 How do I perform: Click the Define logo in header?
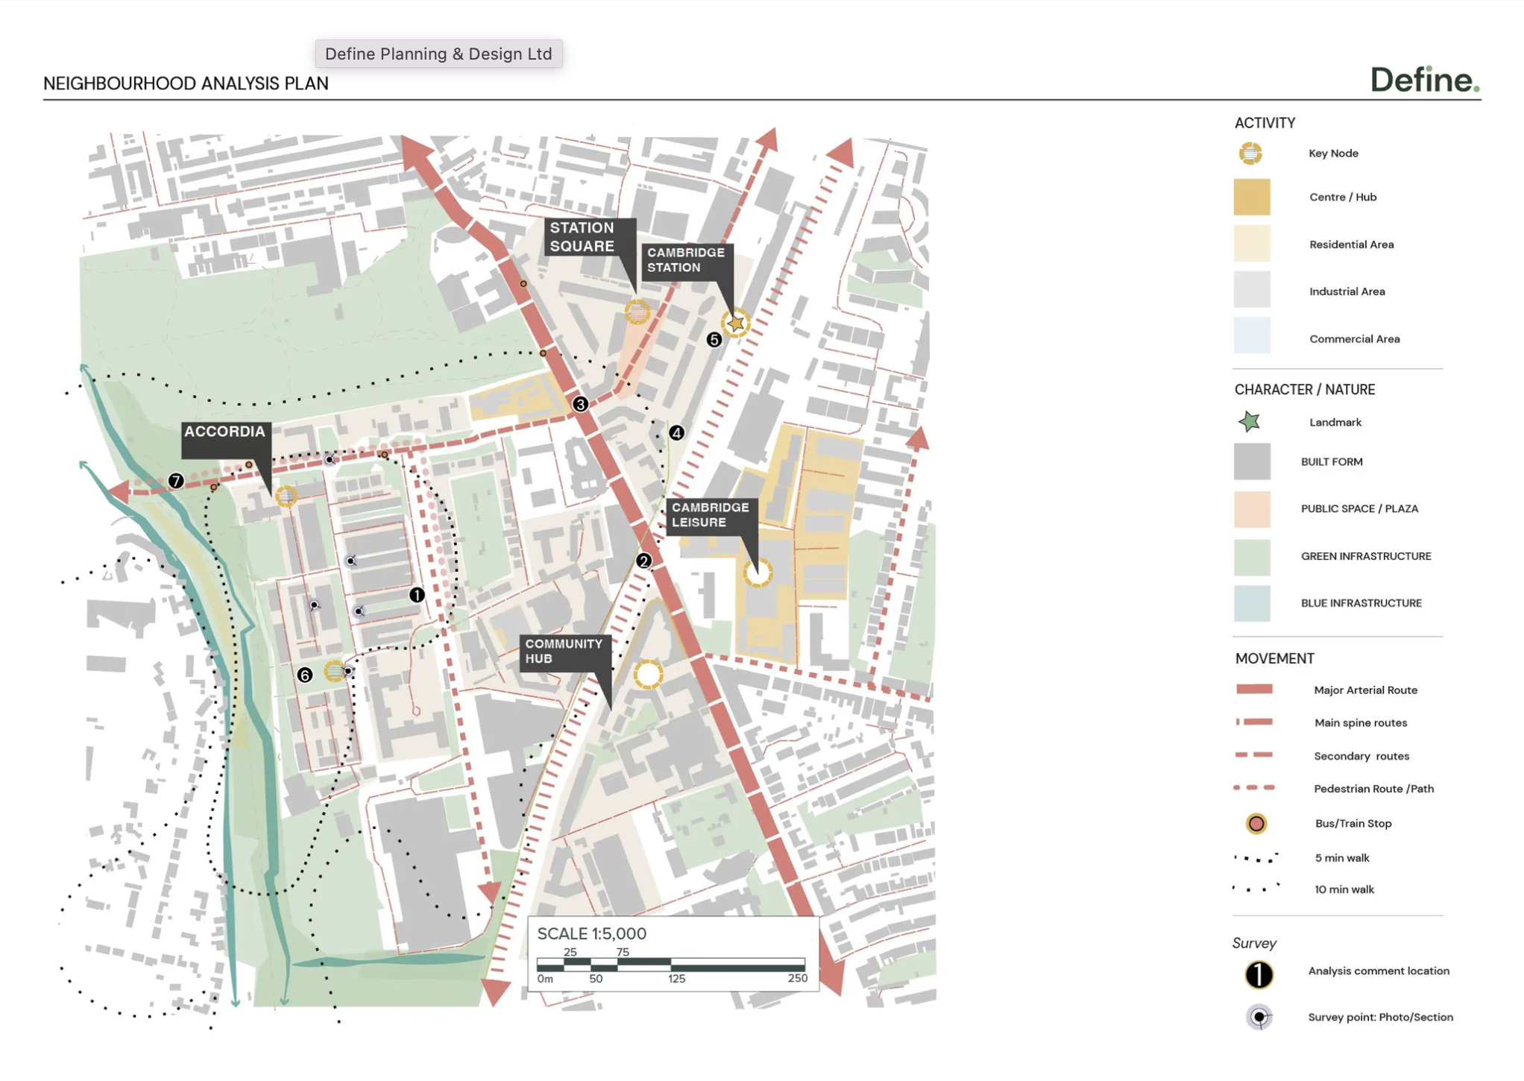(1424, 80)
